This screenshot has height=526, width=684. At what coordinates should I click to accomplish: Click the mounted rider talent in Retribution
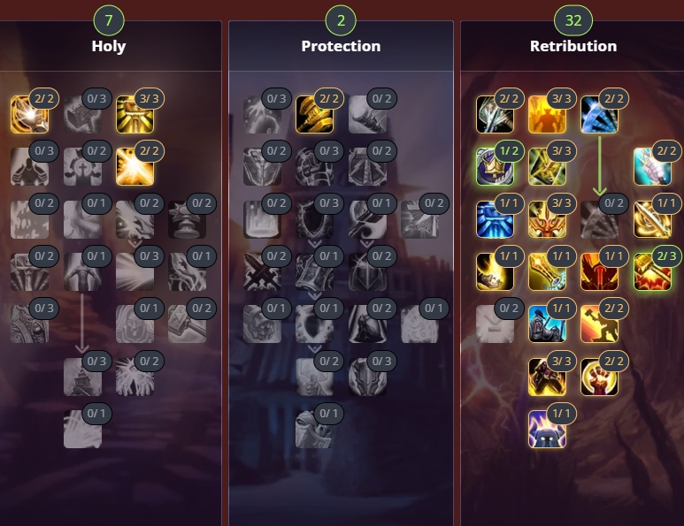click(x=547, y=324)
